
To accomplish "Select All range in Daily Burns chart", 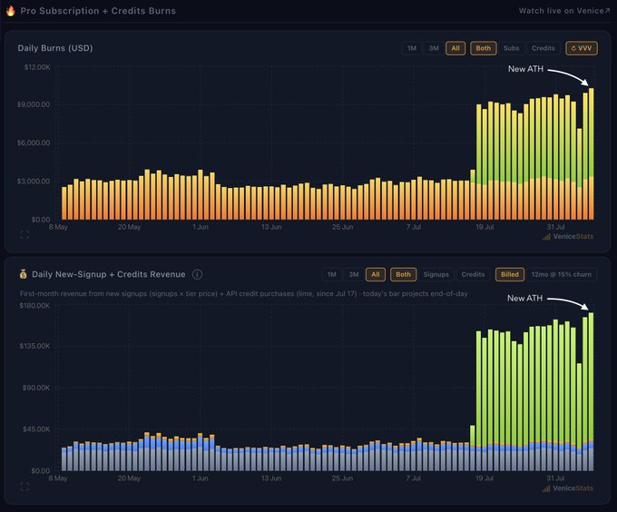I will (455, 48).
